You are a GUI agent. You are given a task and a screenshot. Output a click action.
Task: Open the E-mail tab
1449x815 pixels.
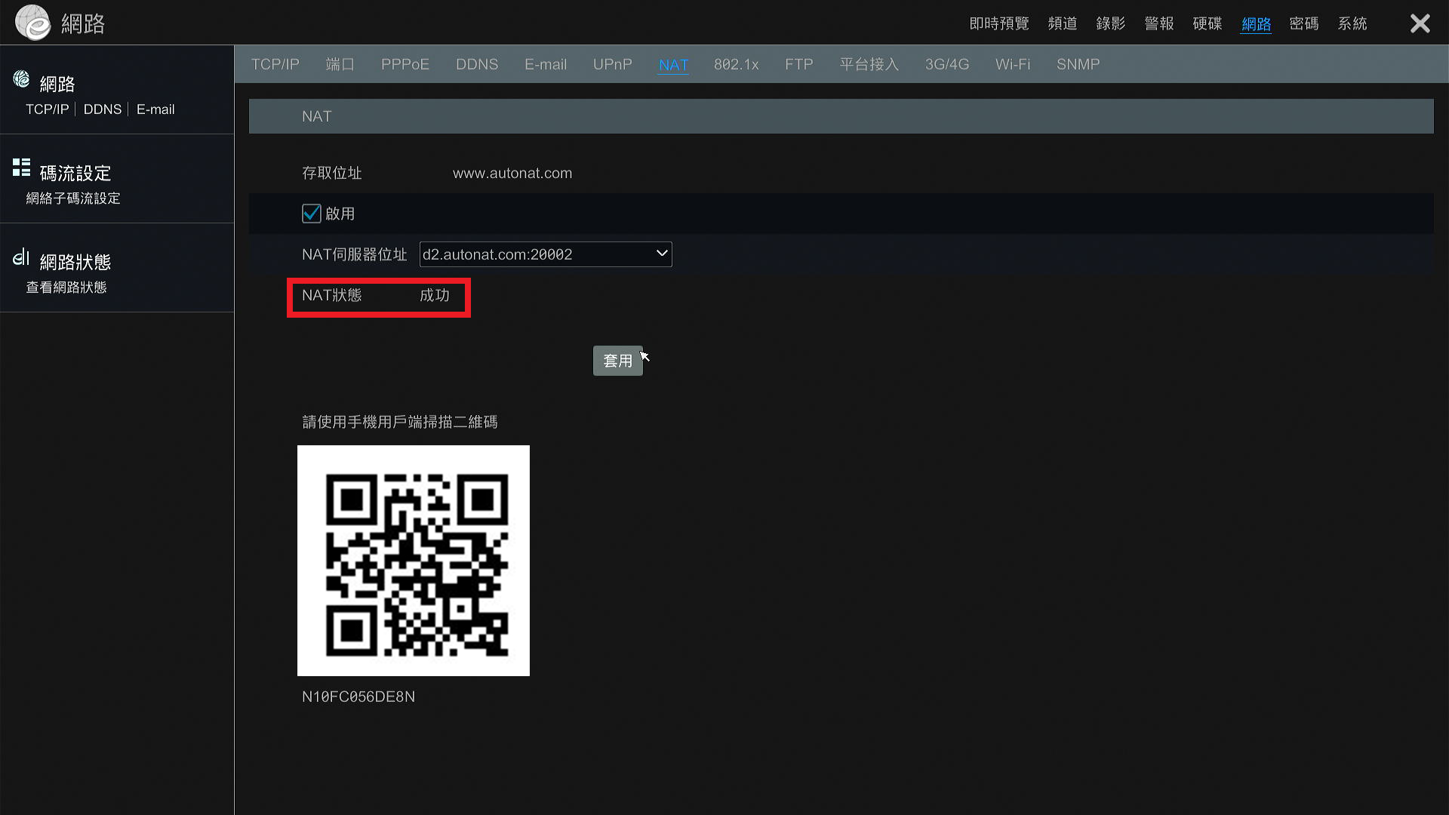click(546, 64)
